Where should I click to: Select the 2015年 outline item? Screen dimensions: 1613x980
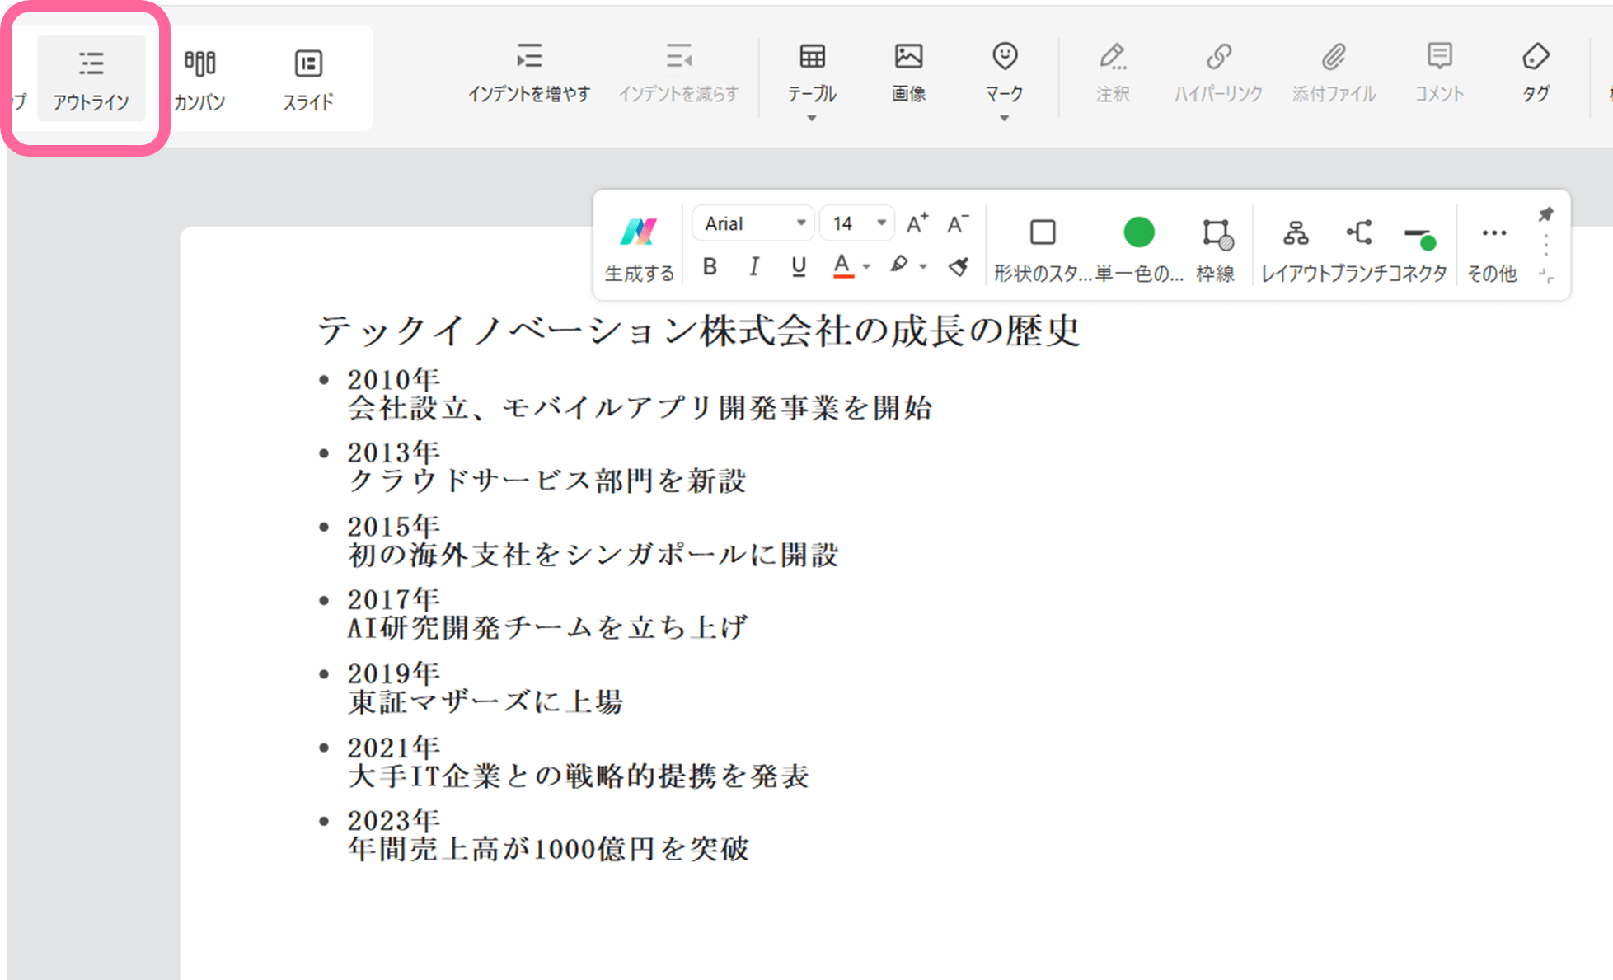pyautogui.click(x=394, y=526)
